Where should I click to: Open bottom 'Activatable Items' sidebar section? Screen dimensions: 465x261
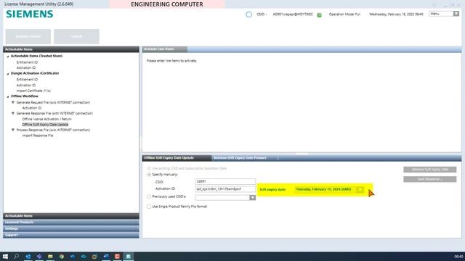(71, 216)
